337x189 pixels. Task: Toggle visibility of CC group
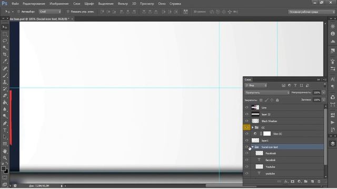click(247, 128)
